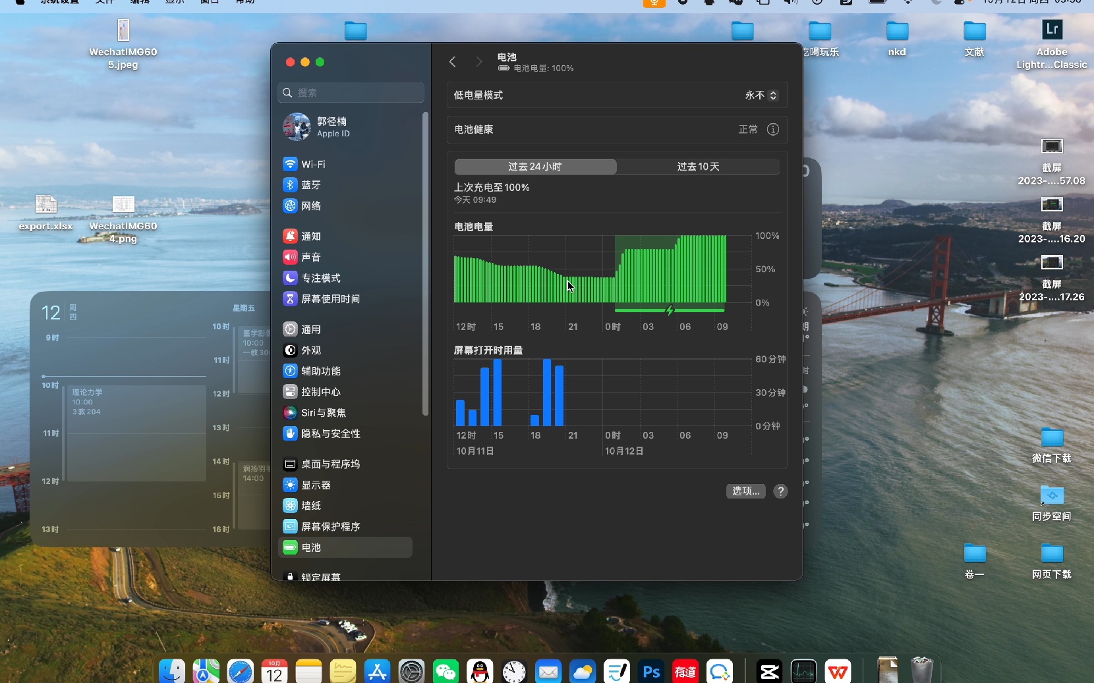Select 屏幕使用时间 in the sidebar
1094x683 pixels.
point(345,299)
